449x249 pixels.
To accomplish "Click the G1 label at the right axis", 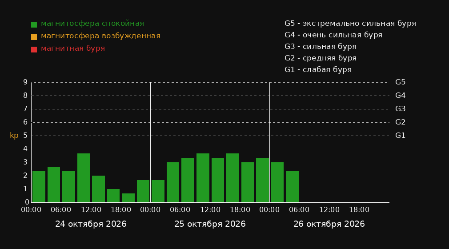I will point(400,136).
